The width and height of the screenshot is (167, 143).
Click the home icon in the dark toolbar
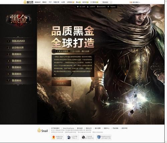(78, 7)
